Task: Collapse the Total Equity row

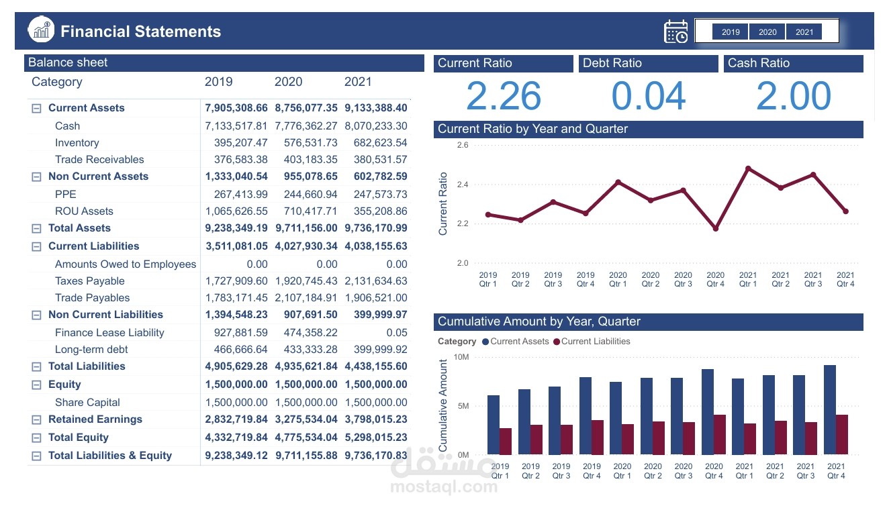Action: pos(37,438)
